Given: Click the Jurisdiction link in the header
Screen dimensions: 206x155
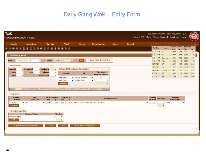Looking at the screenshot, I should pos(174,37).
